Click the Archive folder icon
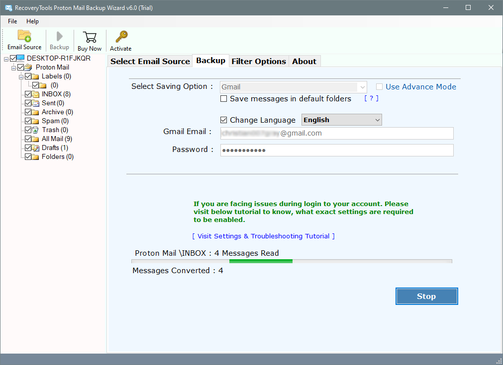503x365 pixels. tap(35, 112)
